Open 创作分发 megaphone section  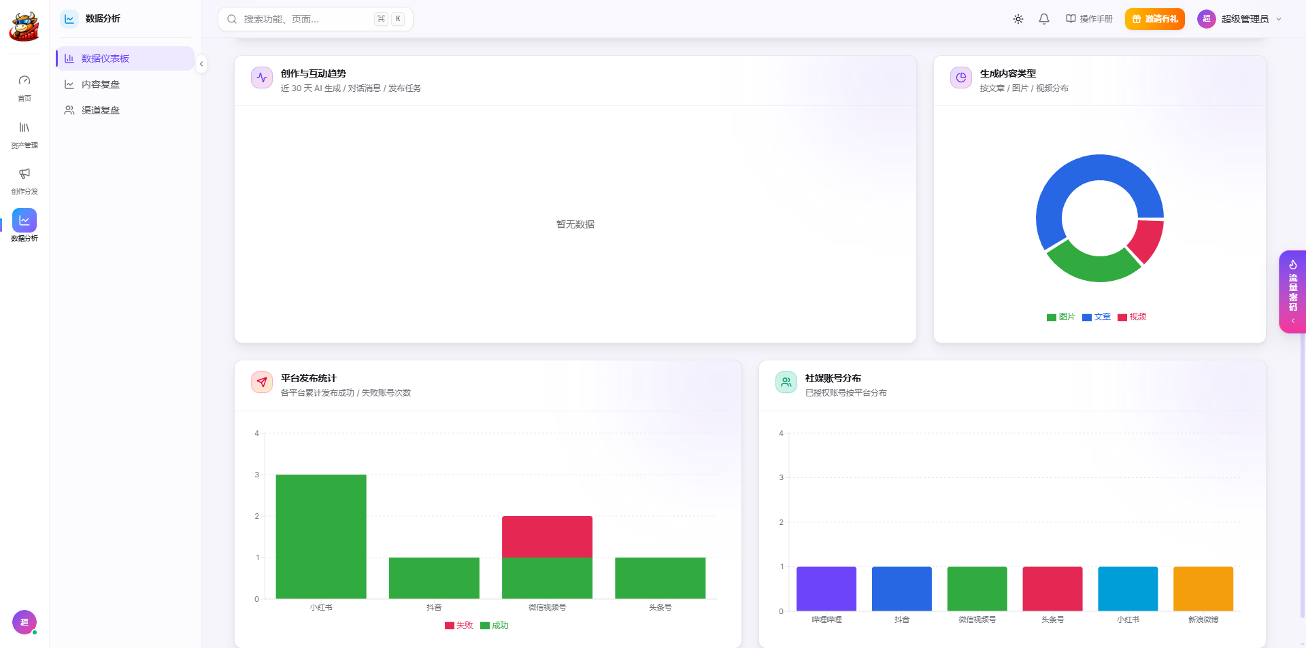(x=24, y=182)
